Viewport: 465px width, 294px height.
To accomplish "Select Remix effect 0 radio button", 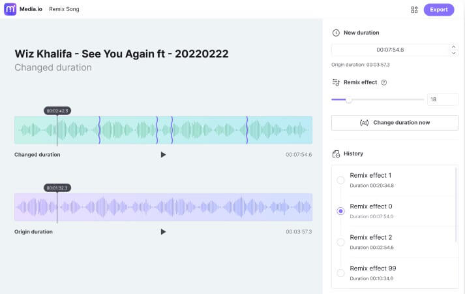I will 340,211.
